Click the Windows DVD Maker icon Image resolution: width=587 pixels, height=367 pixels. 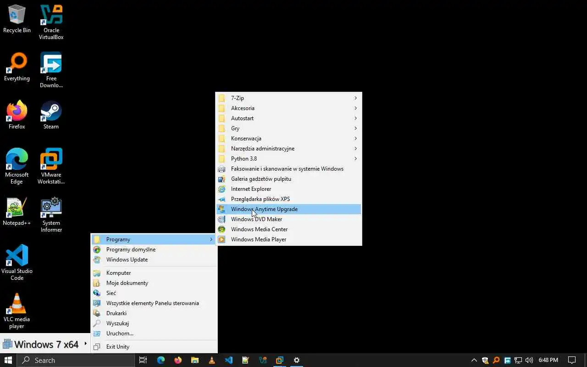point(222,219)
